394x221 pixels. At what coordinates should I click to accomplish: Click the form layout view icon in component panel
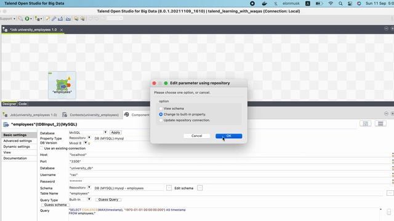click(x=380, y=123)
